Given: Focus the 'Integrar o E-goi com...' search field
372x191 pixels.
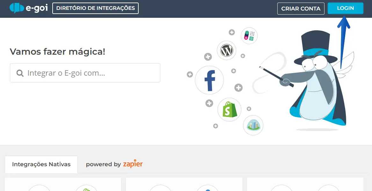Looking at the screenshot, I should (85, 73).
